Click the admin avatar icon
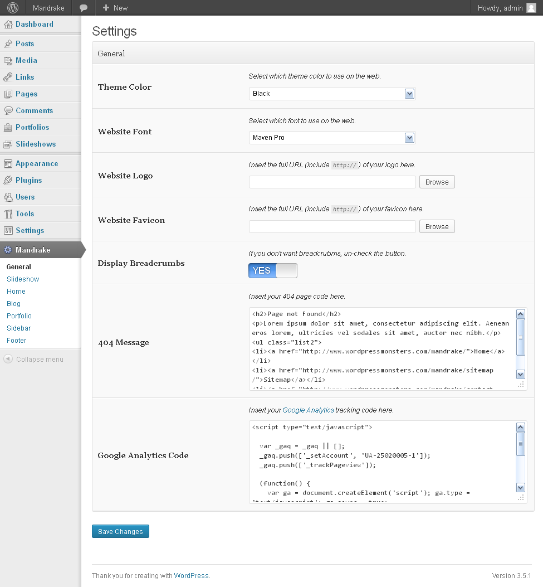This screenshot has width=543, height=587. click(x=531, y=8)
